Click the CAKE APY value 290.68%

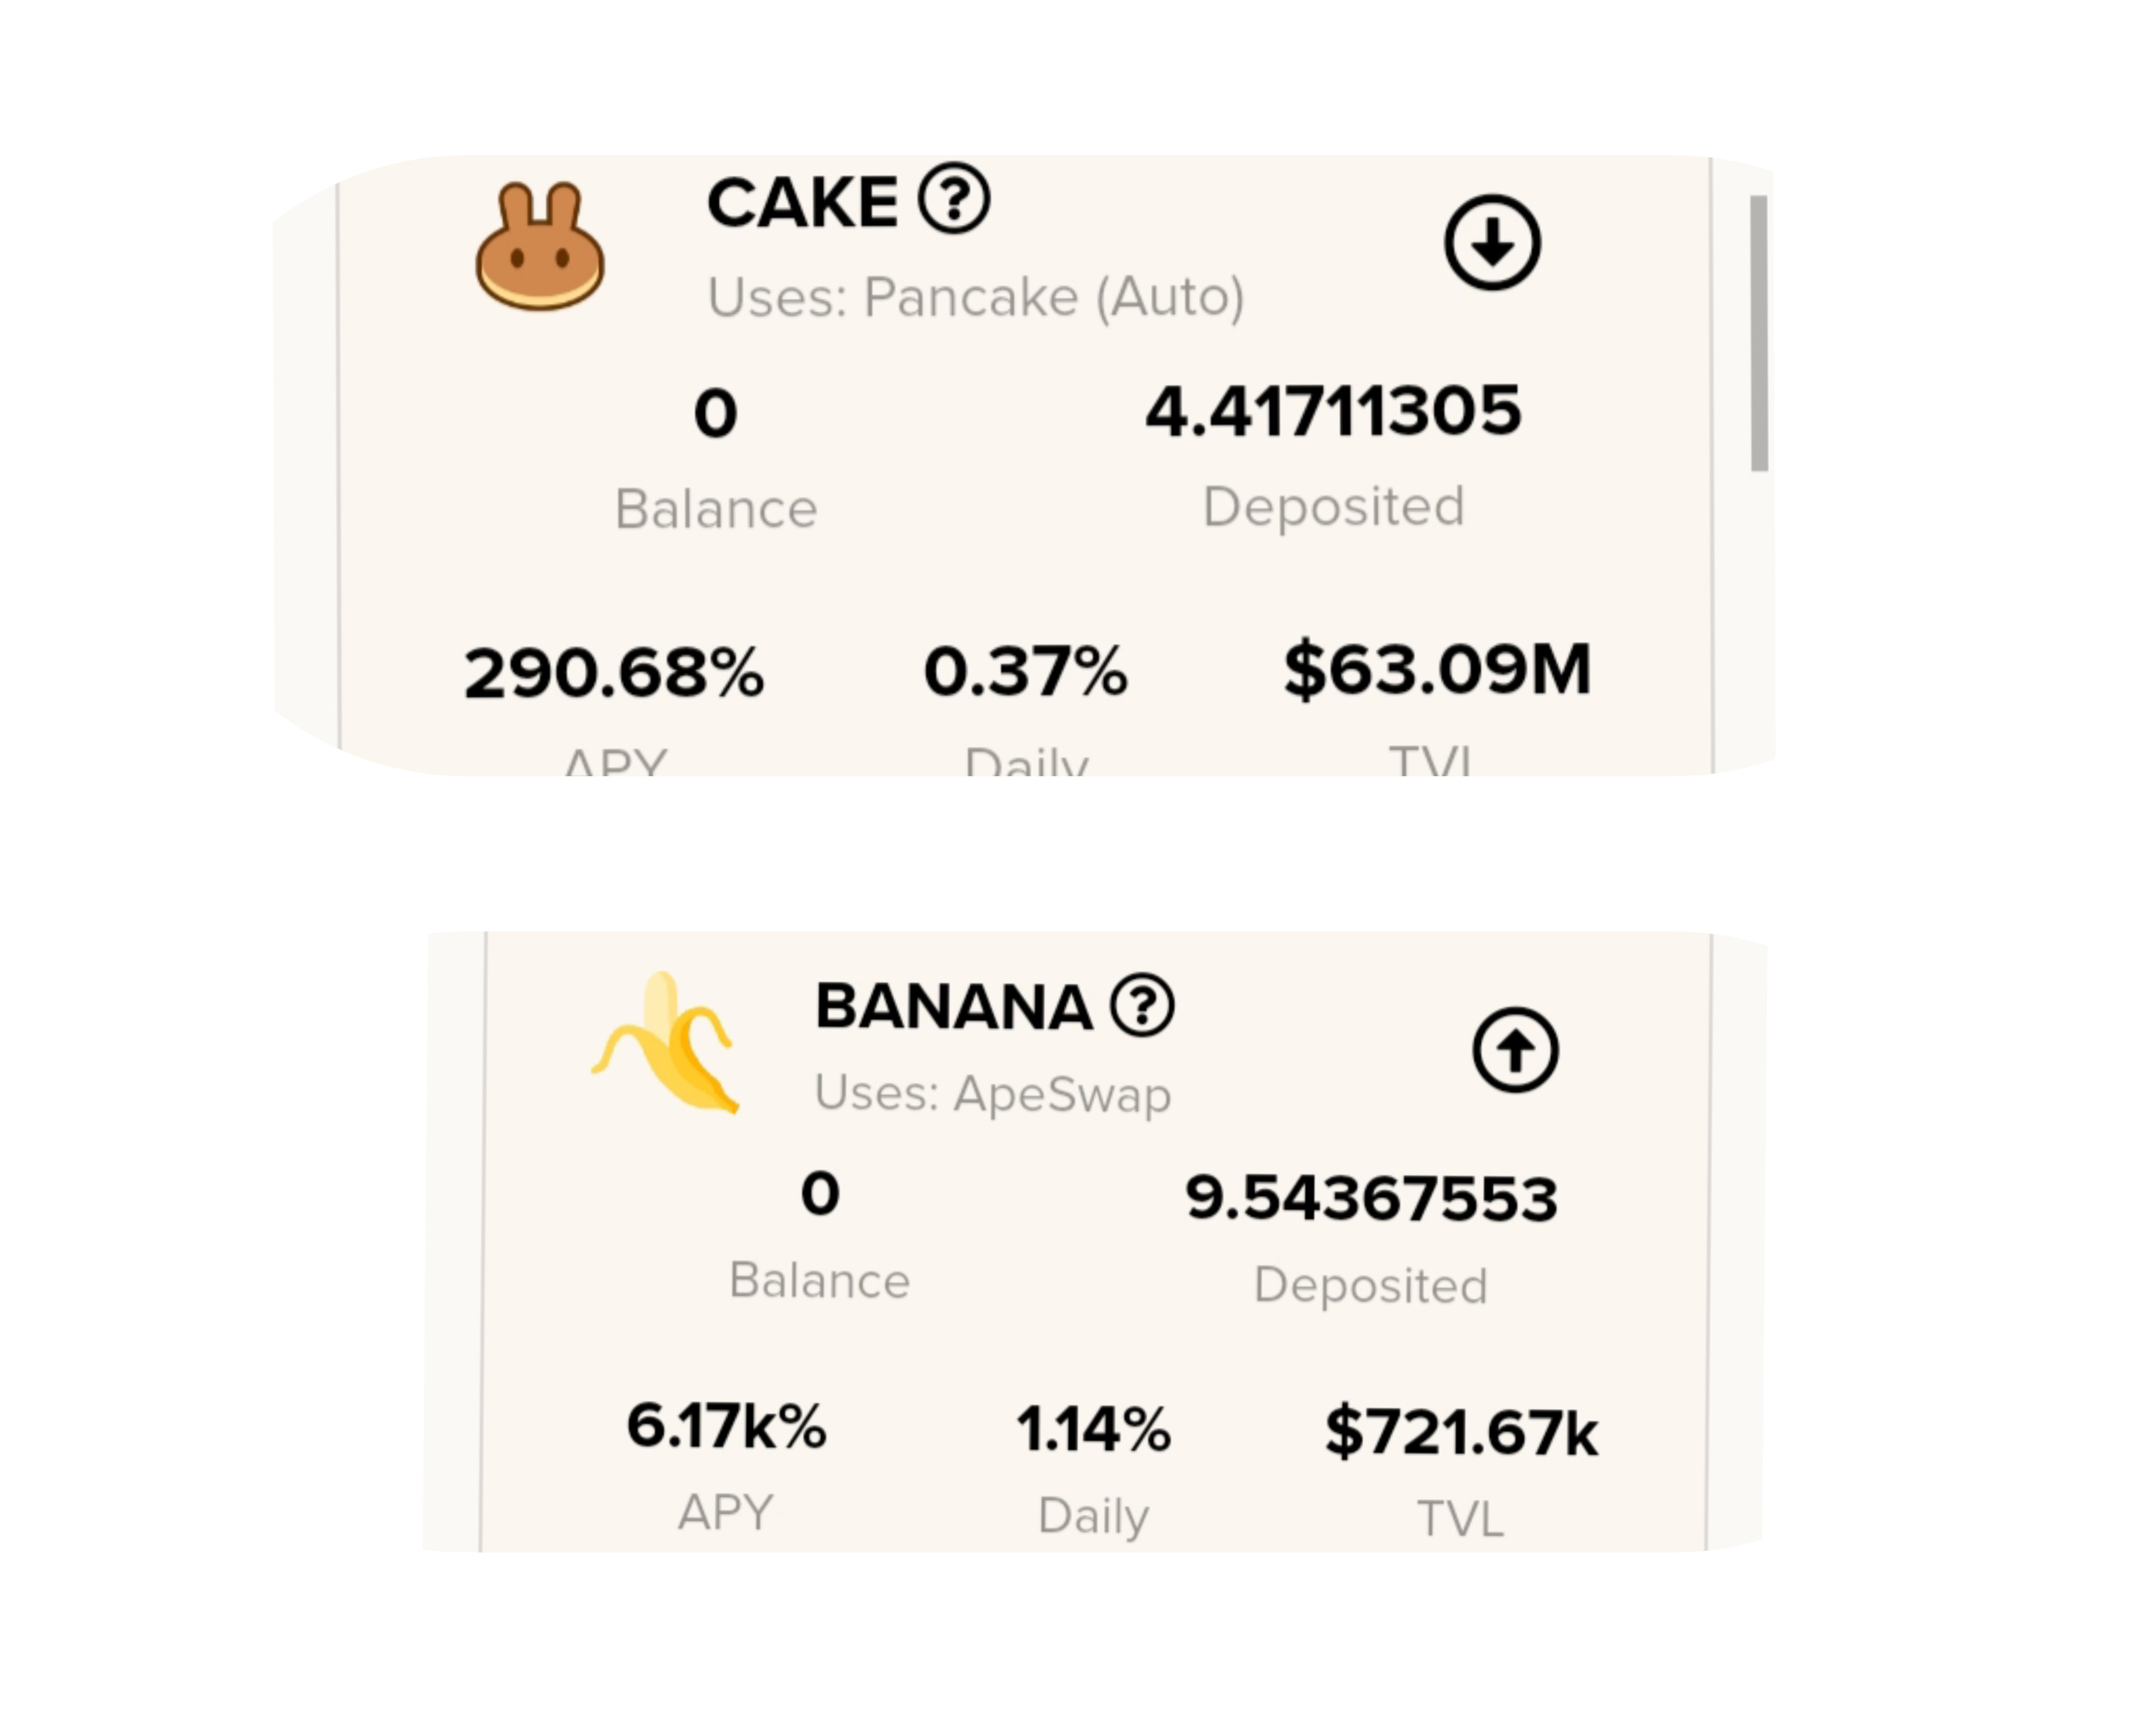pos(614,672)
